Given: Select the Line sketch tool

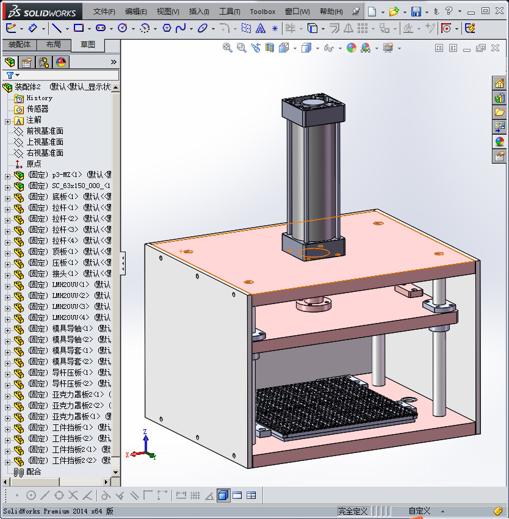Looking at the screenshot, I should [x=56, y=28].
